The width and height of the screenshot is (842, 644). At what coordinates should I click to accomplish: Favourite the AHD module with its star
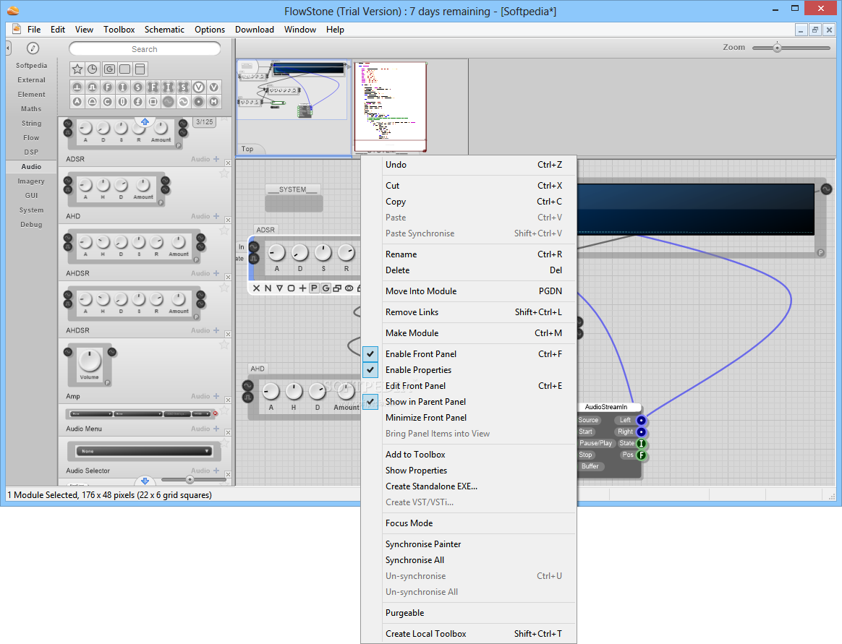[x=224, y=173]
